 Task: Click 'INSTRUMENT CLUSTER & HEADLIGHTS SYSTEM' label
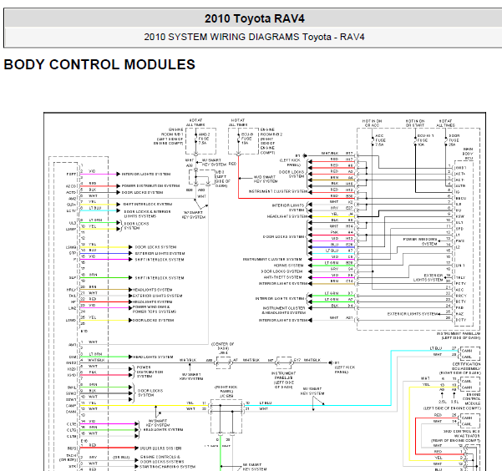284,311
